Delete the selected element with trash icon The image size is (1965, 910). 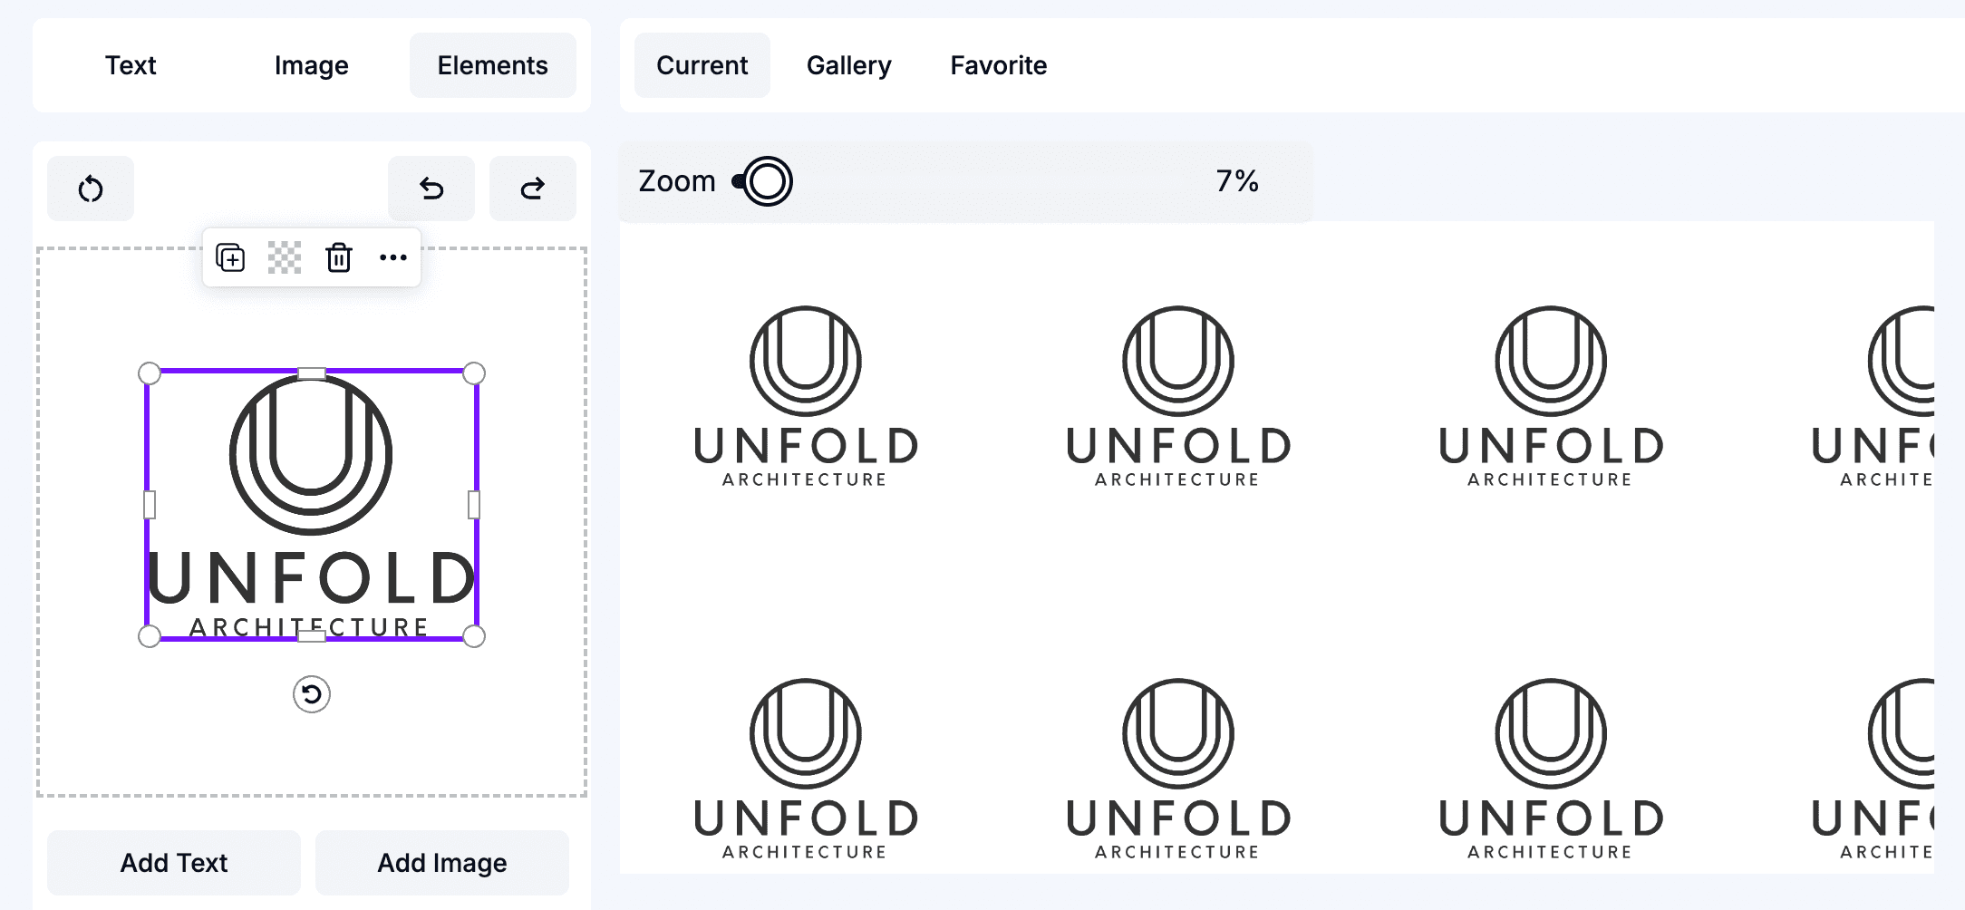(x=339, y=257)
